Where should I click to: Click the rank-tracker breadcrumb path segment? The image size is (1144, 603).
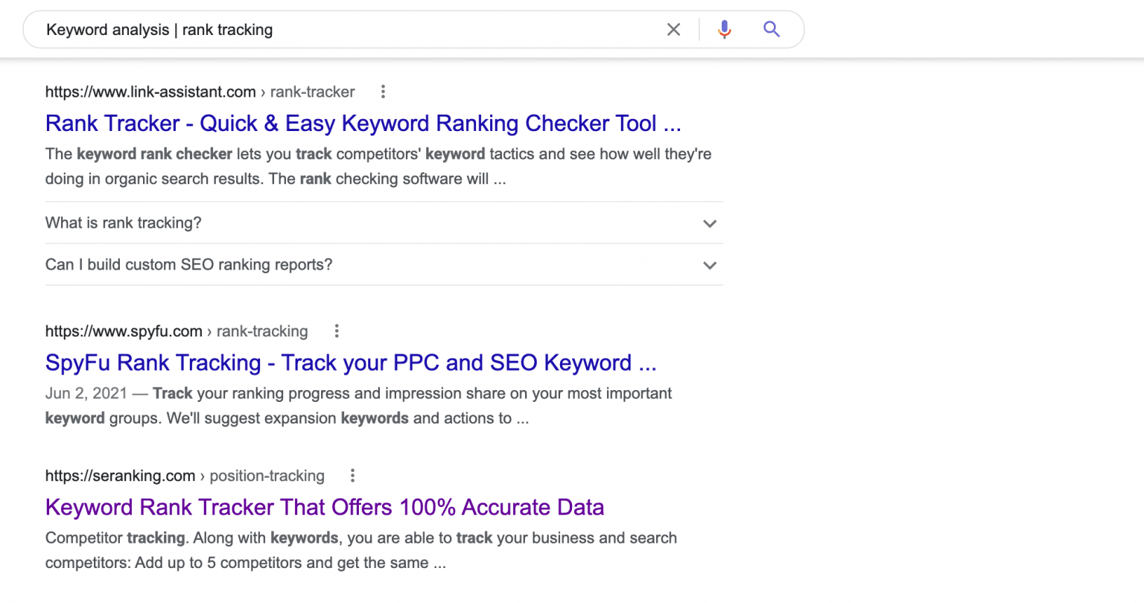click(x=311, y=92)
